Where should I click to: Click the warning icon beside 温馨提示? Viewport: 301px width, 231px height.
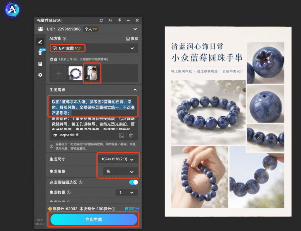51,146
